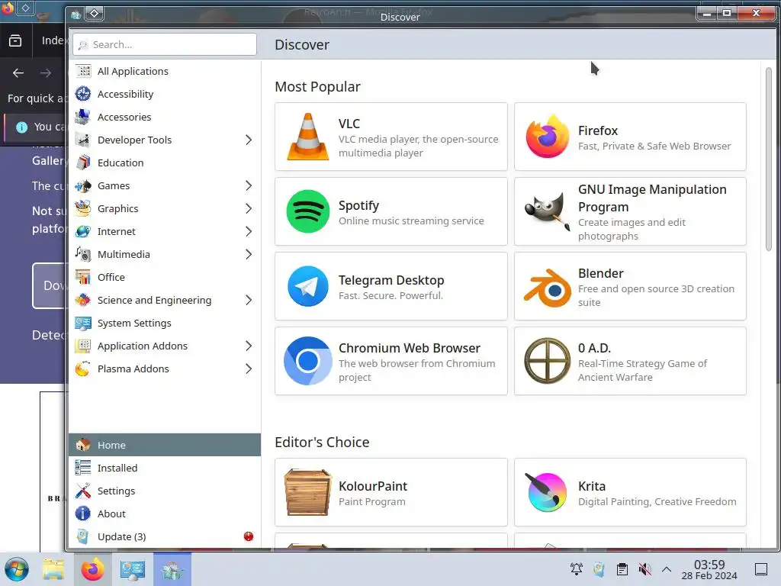Open the Telegram Desktop title link
This screenshot has width=781, height=586.
[391, 280]
